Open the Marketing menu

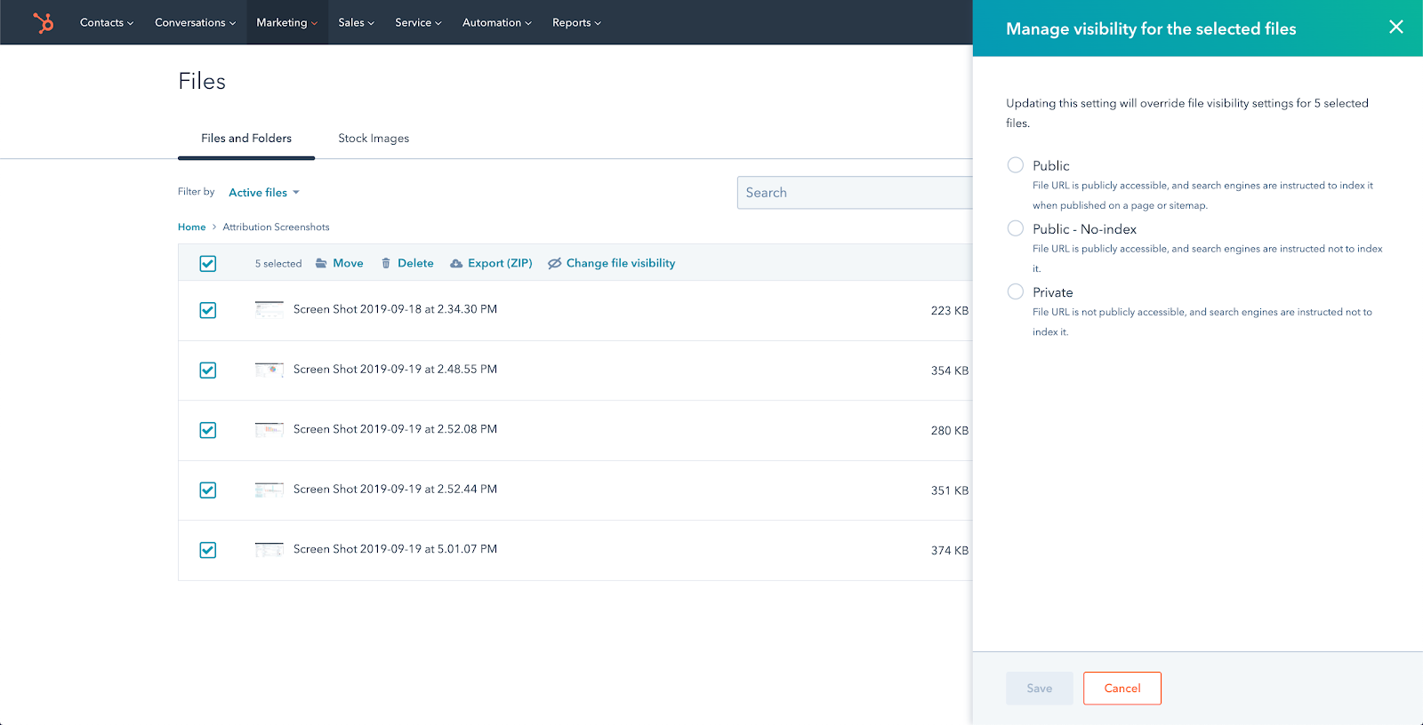286,22
